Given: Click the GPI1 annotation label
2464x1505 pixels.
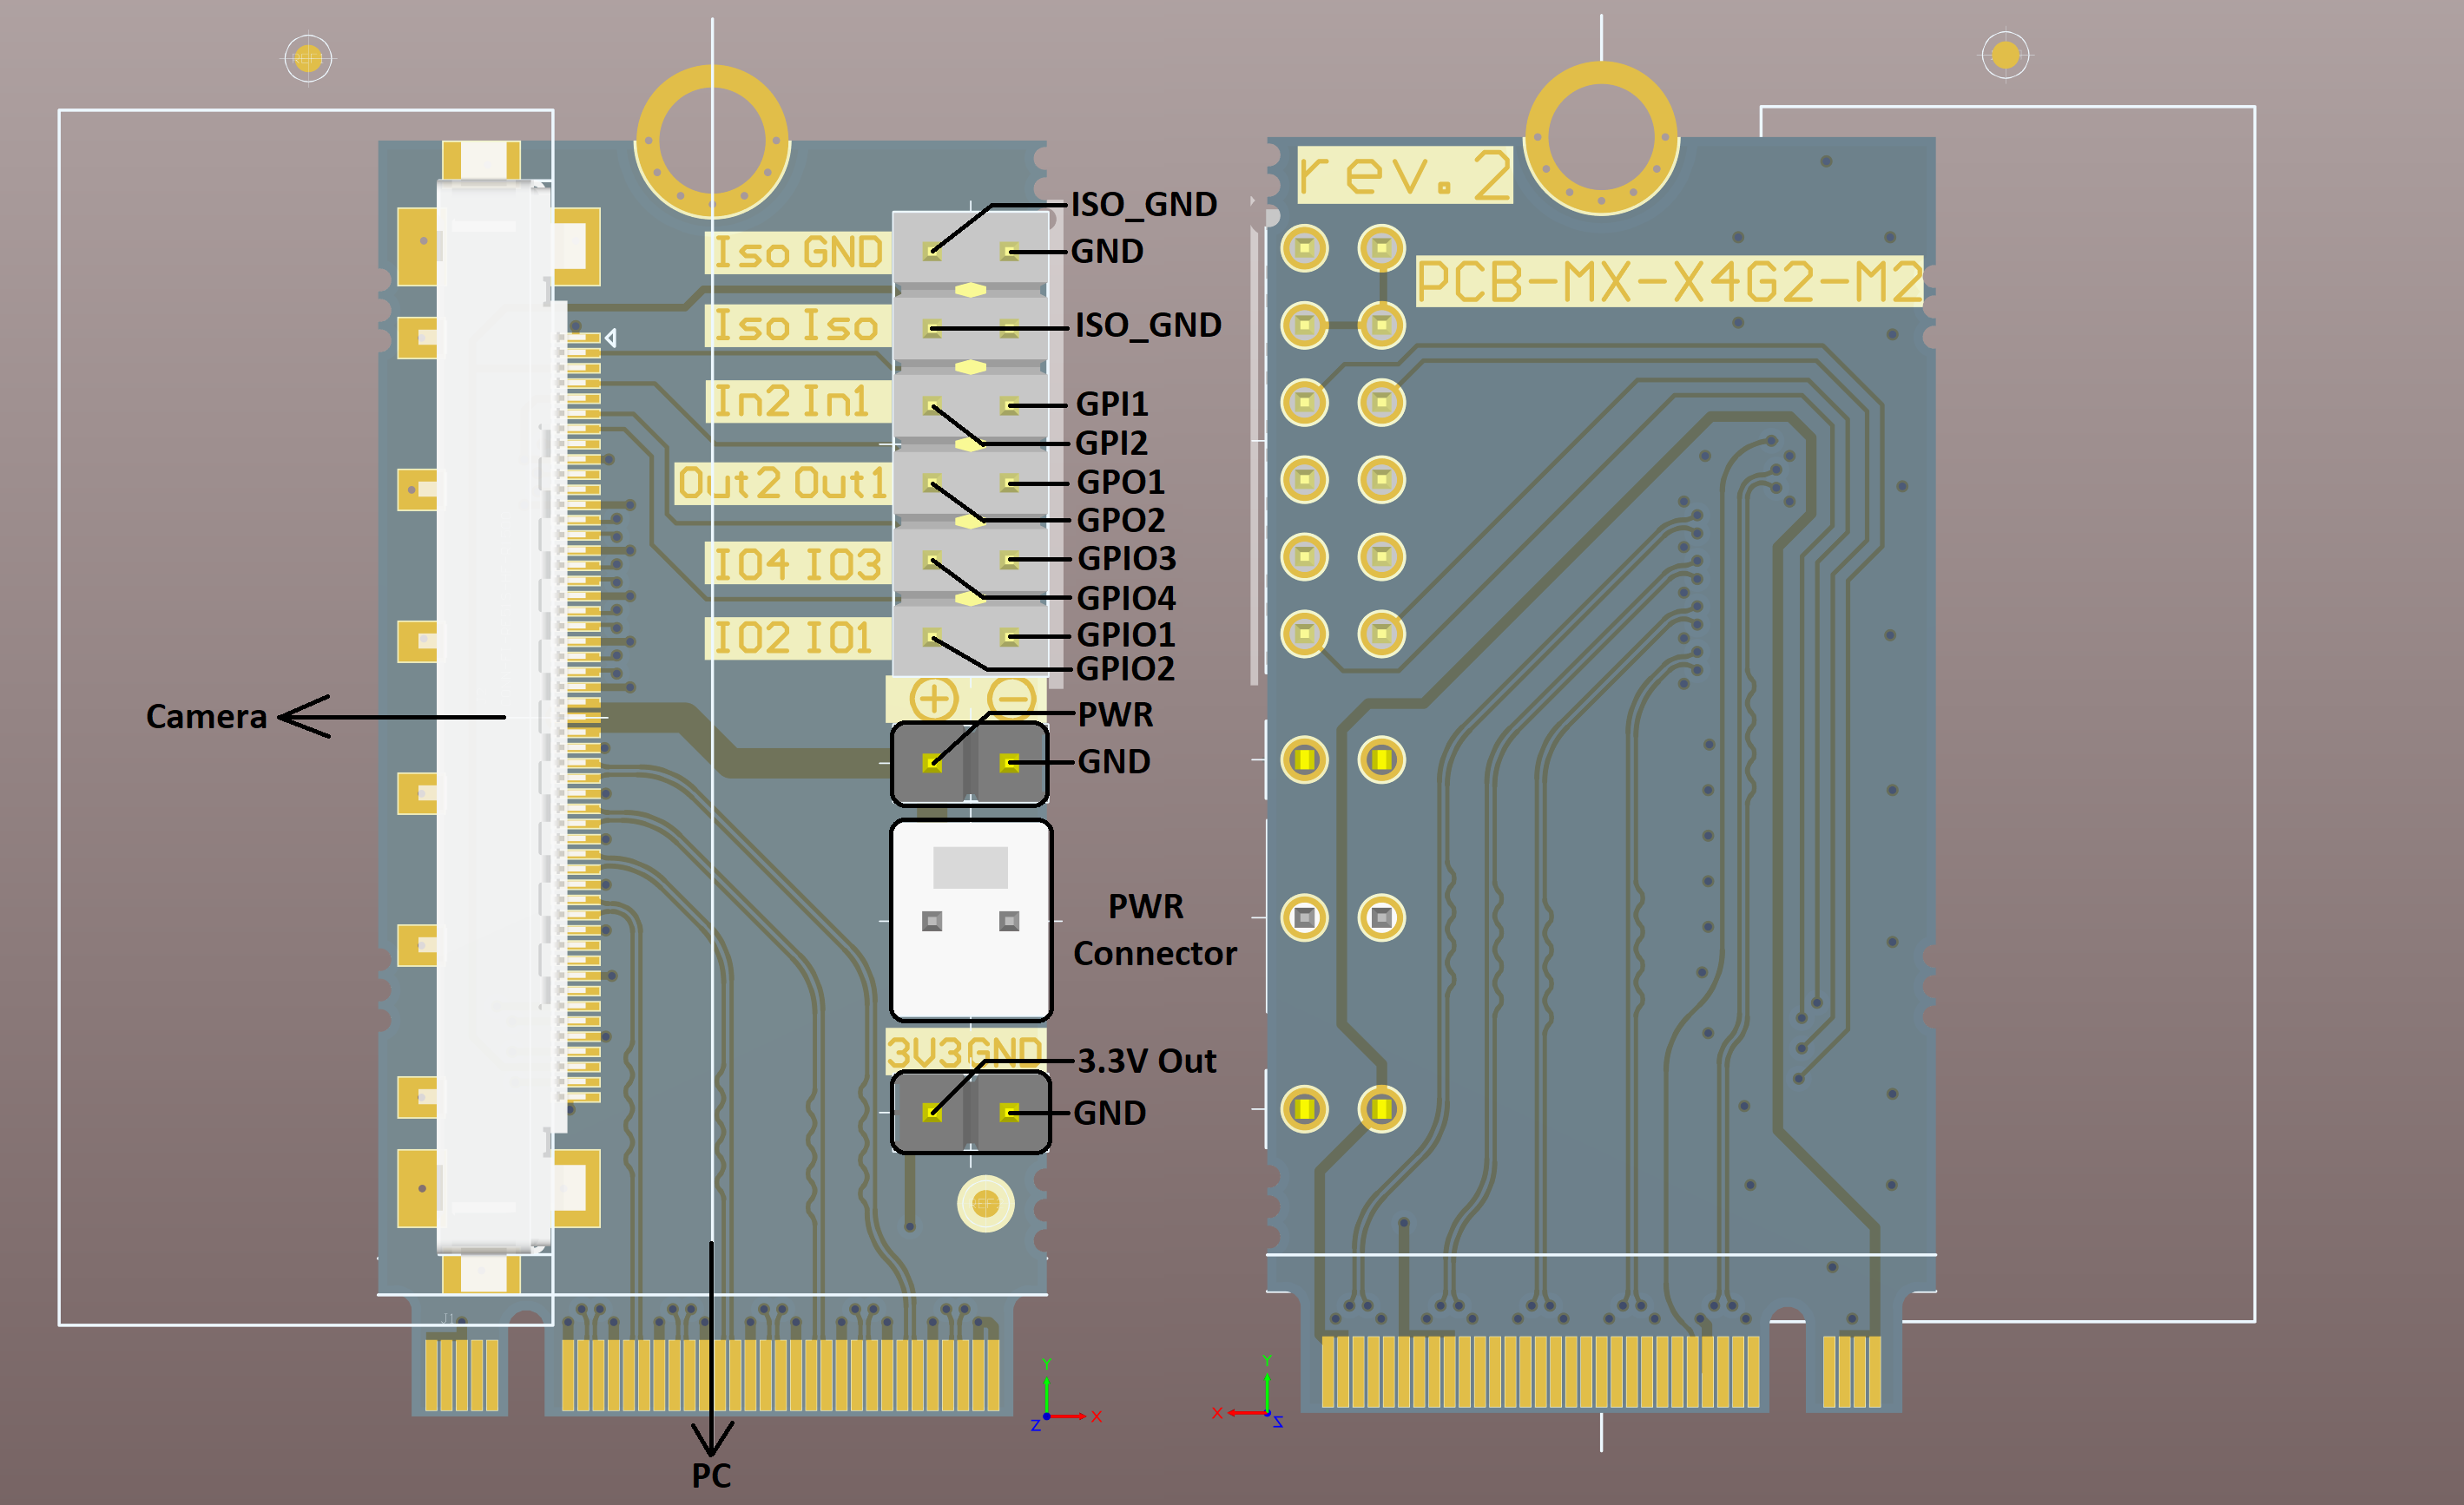Looking at the screenshot, I should (x=1111, y=404).
